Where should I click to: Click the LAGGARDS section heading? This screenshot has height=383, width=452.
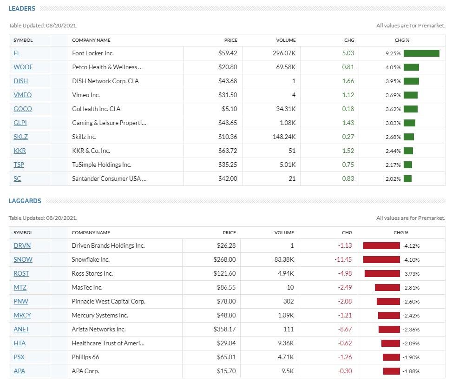click(25, 201)
